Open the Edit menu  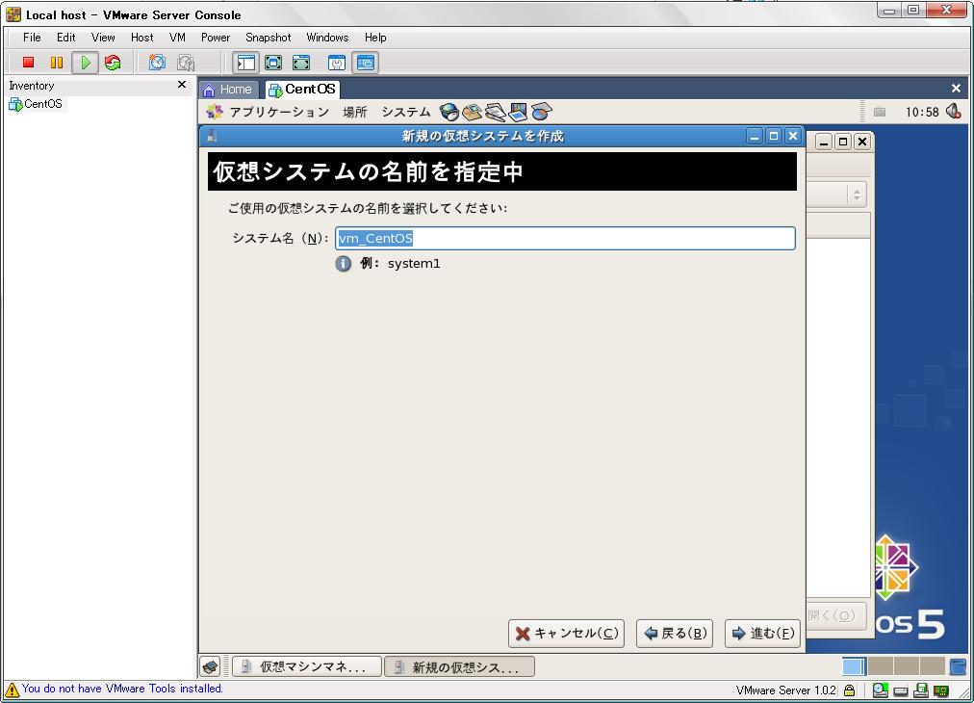tap(65, 38)
